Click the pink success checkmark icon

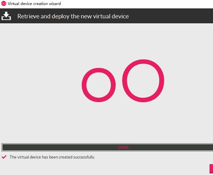[x=4, y=157]
